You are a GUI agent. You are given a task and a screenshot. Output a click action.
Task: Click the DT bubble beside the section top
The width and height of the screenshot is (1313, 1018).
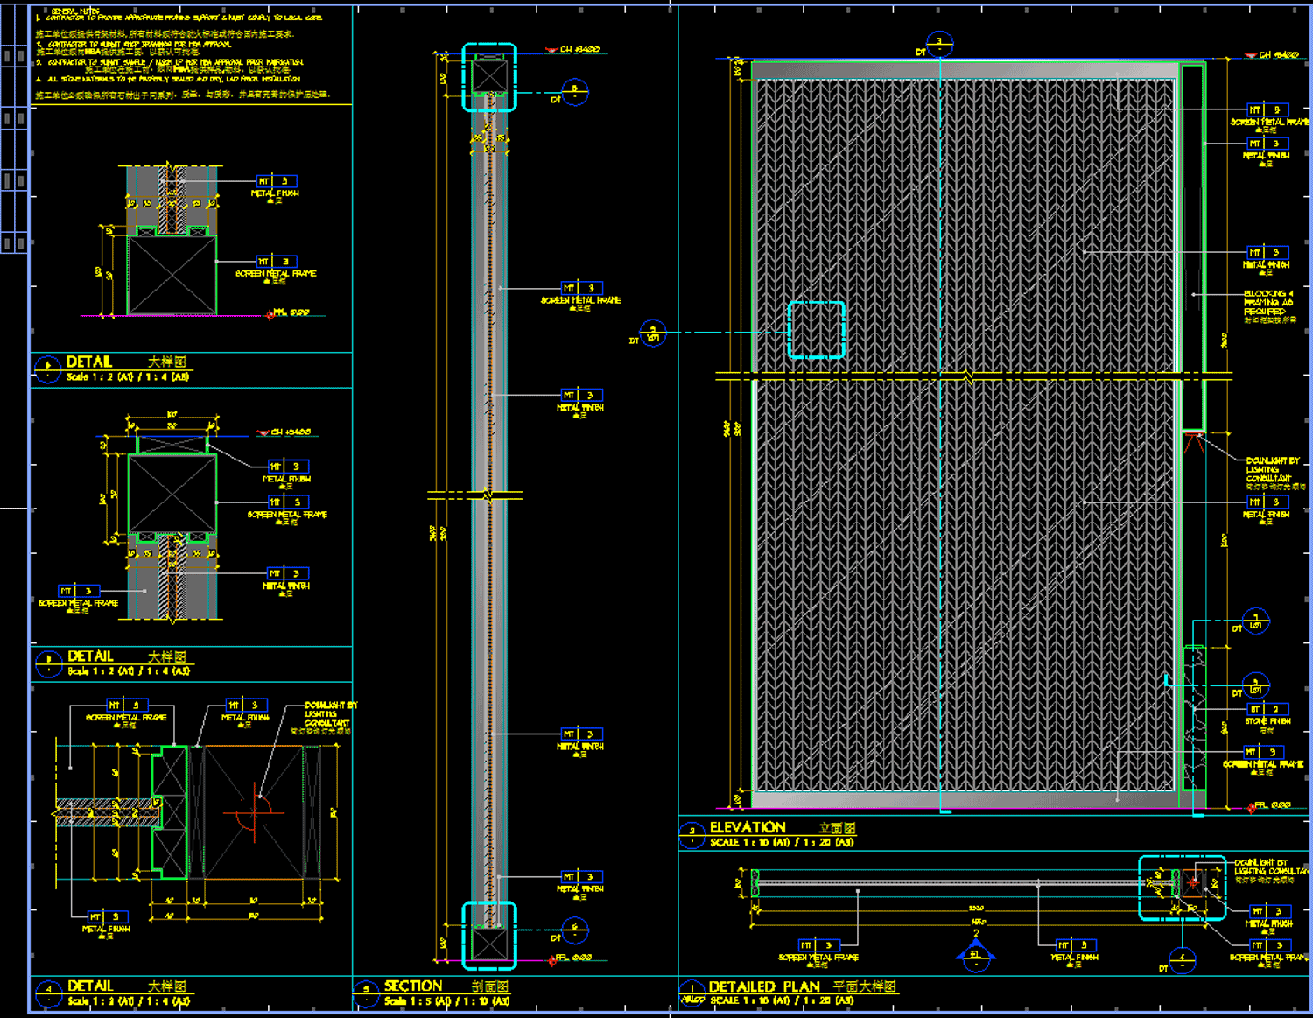(574, 92)
